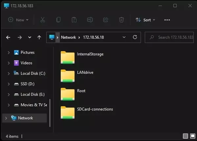Select the Root folder icon
Image resolution: width=197 pixels, height=141 pixels.
(x=68, y=94)
